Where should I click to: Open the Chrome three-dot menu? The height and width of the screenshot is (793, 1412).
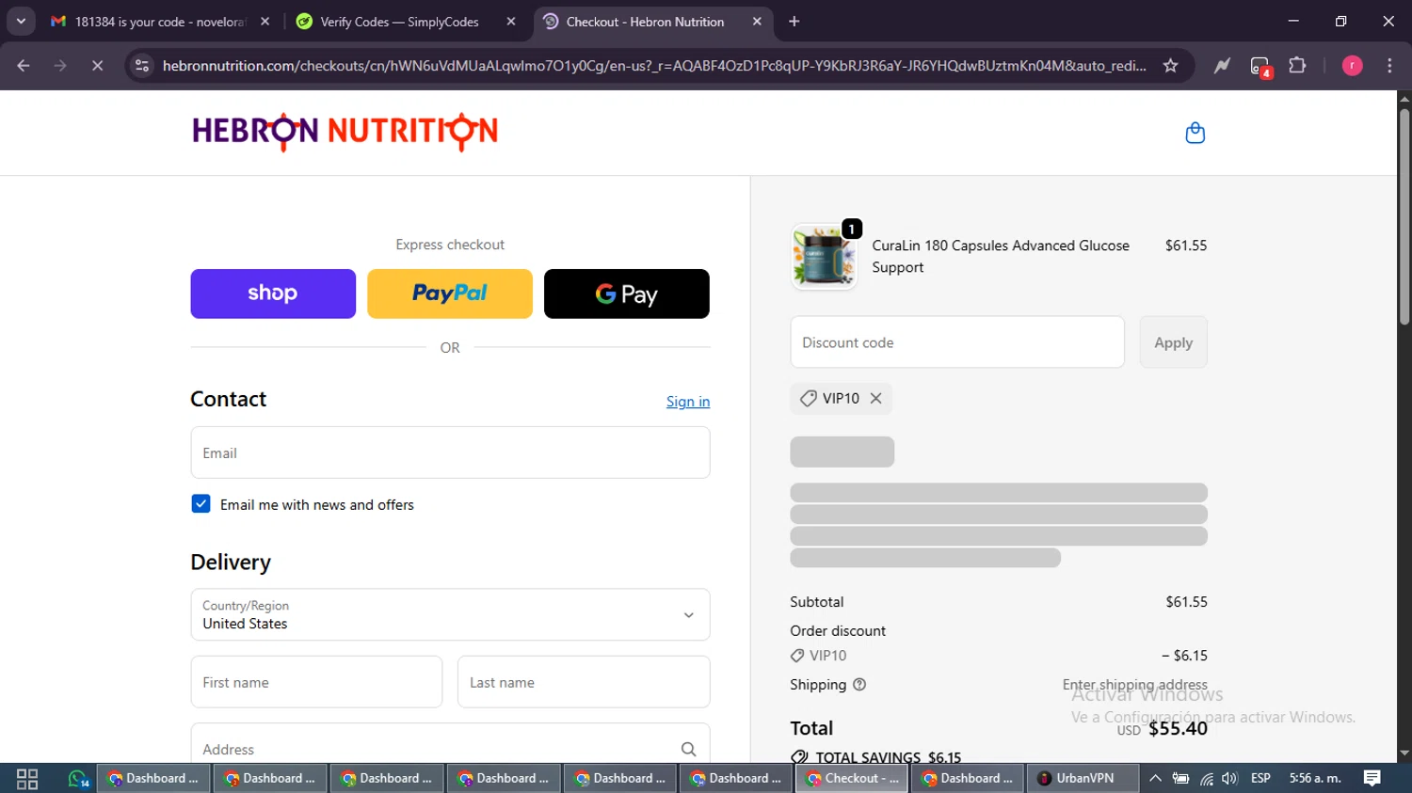click(x=1389, y=66)
